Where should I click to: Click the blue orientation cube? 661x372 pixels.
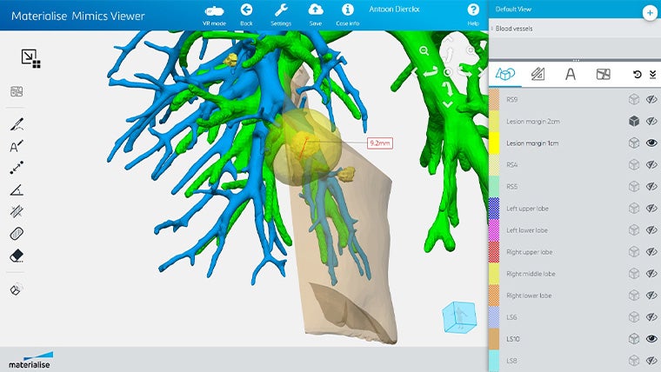point(459,316)
